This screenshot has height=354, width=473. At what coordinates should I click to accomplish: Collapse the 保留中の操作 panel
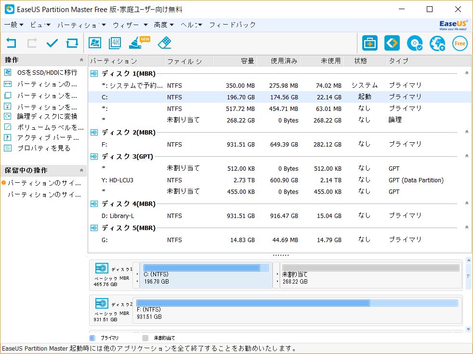tap(81, 170)
